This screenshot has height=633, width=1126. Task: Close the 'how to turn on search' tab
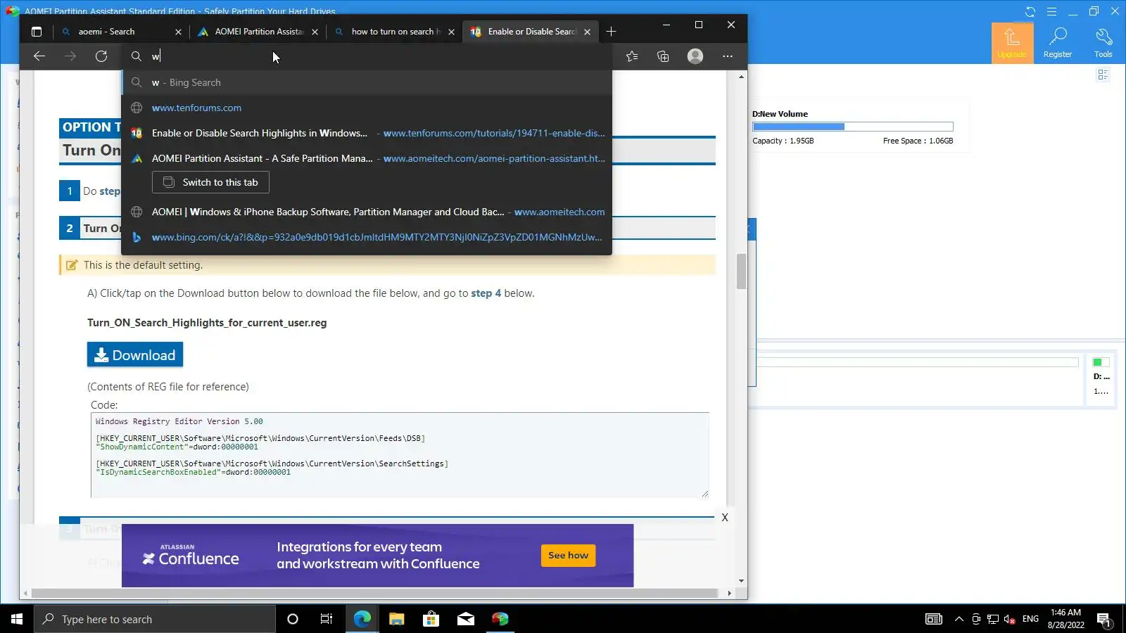(x=451, y=32)
